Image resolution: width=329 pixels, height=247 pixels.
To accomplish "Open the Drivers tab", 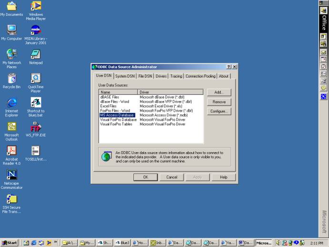I will tap(161, 76).
